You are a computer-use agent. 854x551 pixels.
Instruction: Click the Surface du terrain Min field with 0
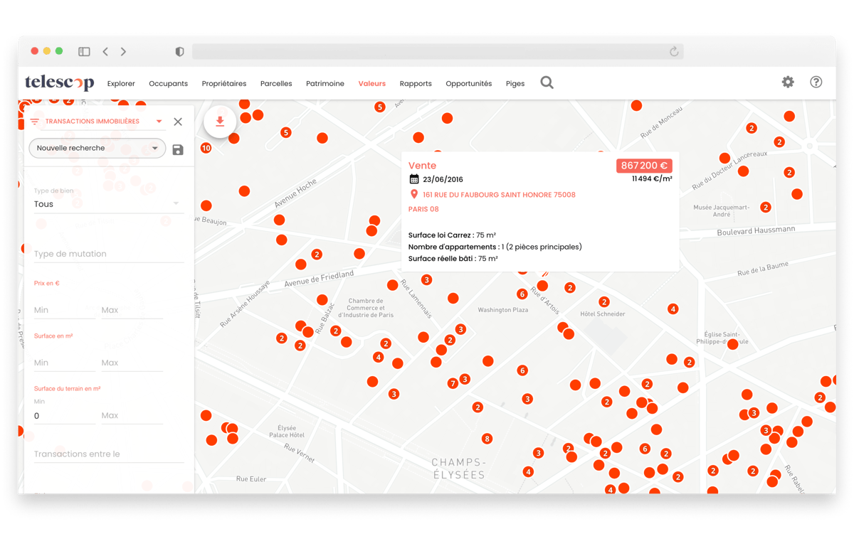pyautogui.click(x=64, y=416)
